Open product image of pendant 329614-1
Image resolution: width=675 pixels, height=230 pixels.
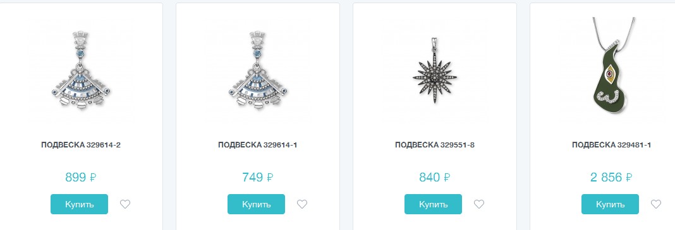pyautogui.click(x=258, y=71)
